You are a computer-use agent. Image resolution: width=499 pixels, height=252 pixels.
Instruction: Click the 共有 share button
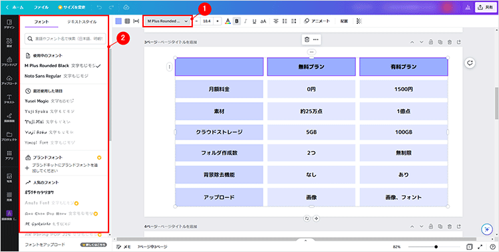coord(486,7)
